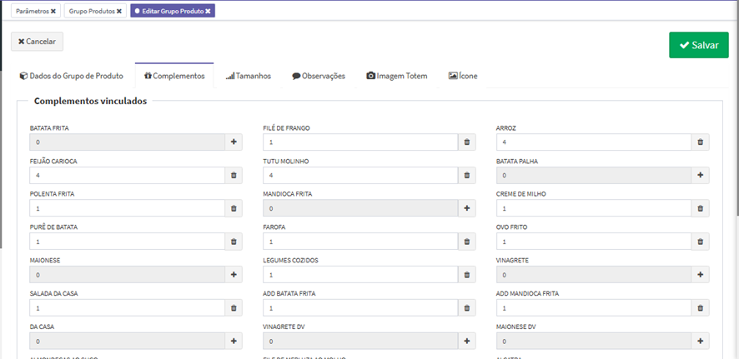Delete SALADA DA CASA via trash icon
The height and width of the screenshot is (359, 739).
pos(234,307)
